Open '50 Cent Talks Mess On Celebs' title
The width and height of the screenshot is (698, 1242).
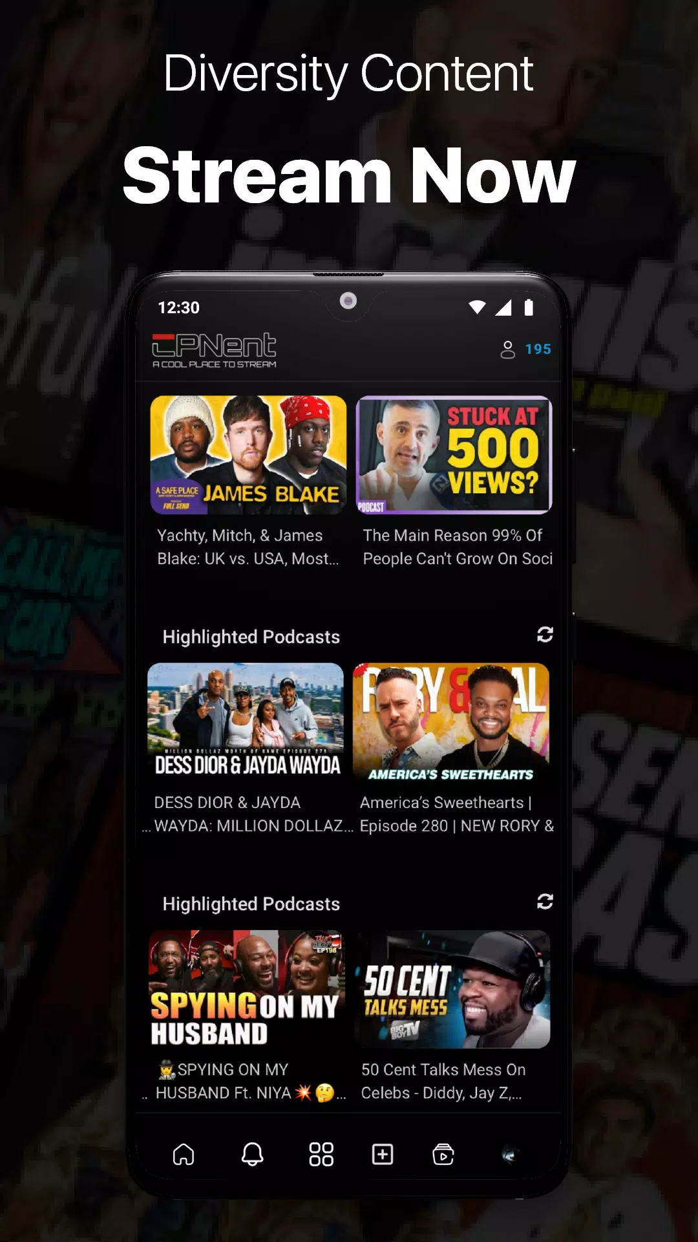pos(443,1082)
